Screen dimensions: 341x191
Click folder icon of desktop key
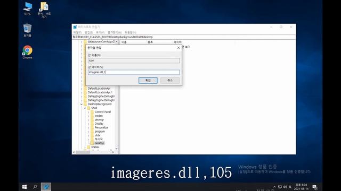92,143
